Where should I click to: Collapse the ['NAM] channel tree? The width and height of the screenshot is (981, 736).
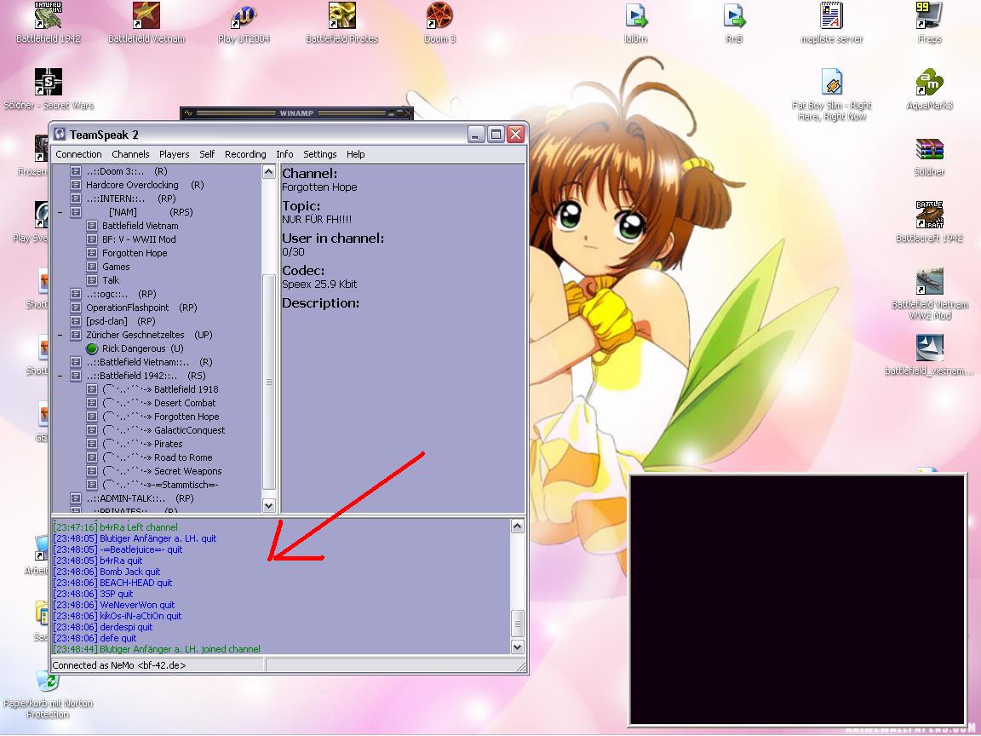coord(60,212)
